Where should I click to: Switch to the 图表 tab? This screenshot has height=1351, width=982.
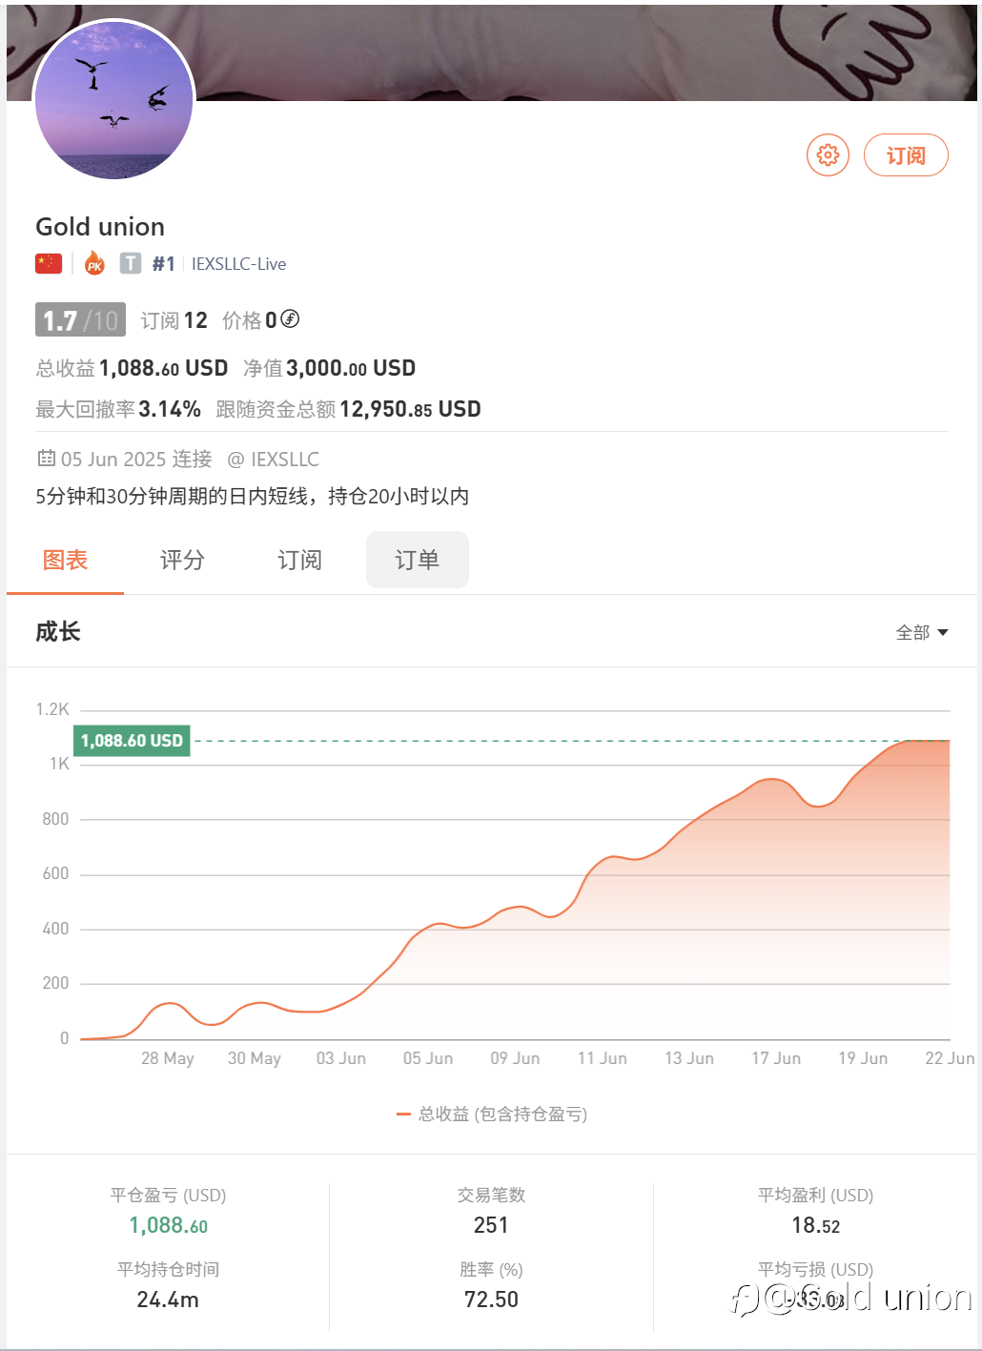click(65, 560)
